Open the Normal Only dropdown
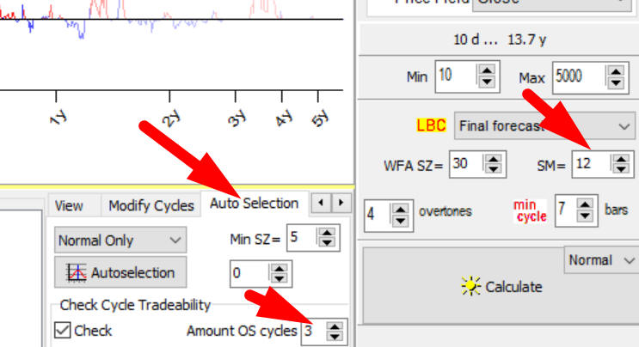 (x=120, y=240)
